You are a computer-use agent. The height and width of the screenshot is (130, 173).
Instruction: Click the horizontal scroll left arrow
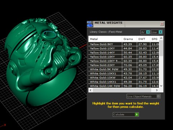[90, 90]
